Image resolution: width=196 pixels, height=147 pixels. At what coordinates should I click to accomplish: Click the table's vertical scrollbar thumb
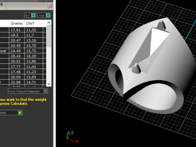click(x=49, y=36)
